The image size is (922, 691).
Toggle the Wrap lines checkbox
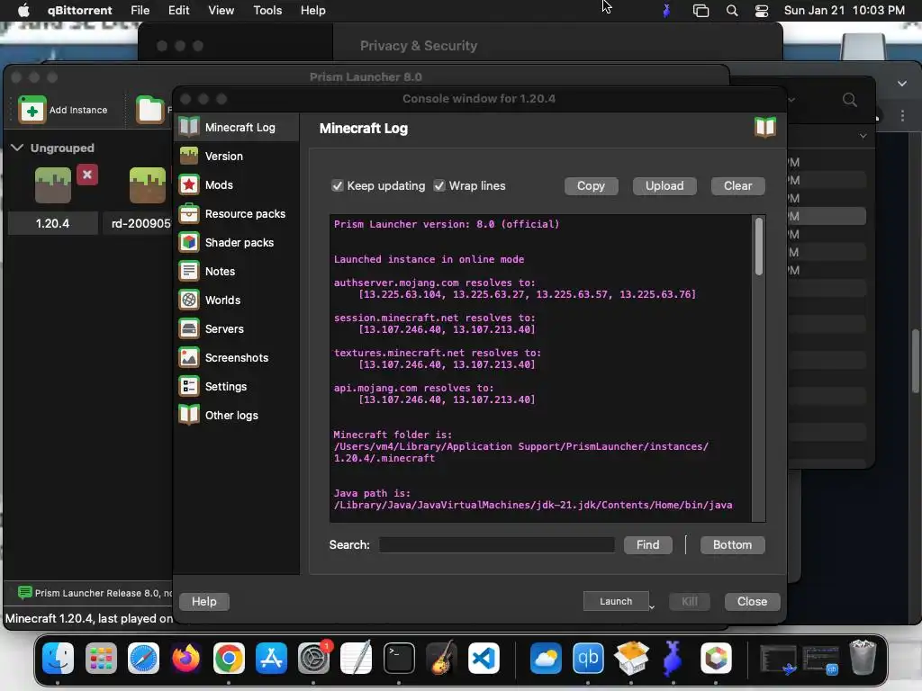point(439,185)
